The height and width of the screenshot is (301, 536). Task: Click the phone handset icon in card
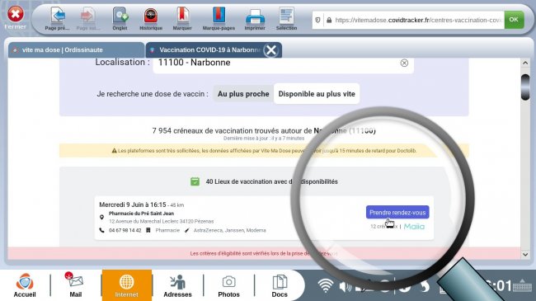[101, 230]
